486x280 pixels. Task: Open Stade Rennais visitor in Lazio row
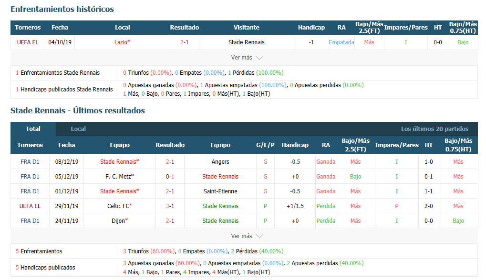247,42
